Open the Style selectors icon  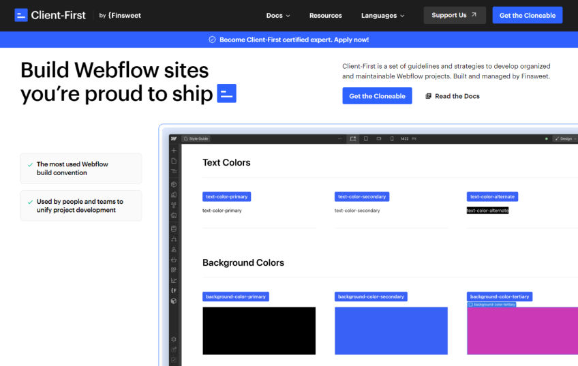(174, 205)
